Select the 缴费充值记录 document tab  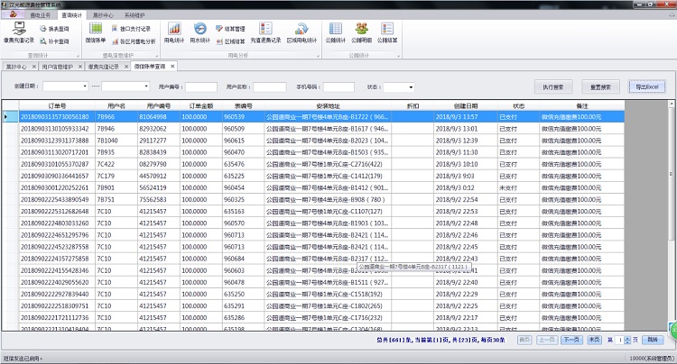coord(104,67)
